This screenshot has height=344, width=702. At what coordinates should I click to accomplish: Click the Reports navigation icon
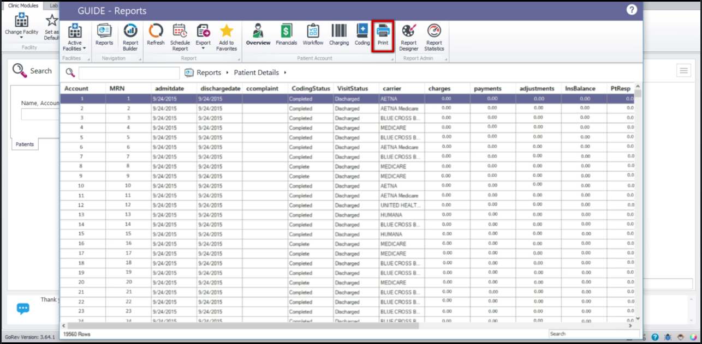point(104,35)
